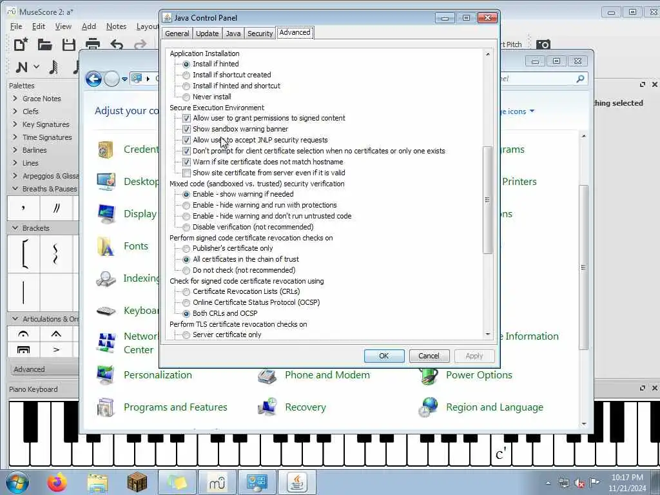This screenshot has height=495, width=660.
Task: Toggle Allow user to accept JNLP requests
Action: (186, 140)
